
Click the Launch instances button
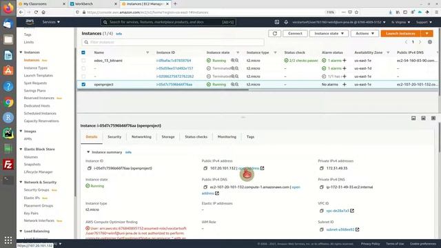coord(400,34)
